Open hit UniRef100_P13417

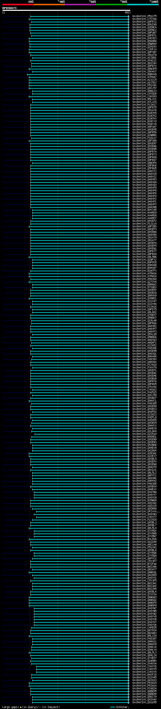(144, 105)
